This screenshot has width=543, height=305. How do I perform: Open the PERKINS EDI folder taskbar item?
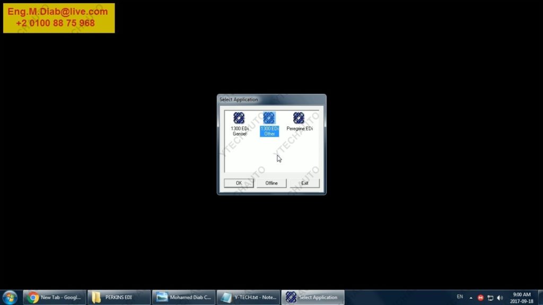(119, 297)
